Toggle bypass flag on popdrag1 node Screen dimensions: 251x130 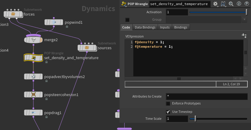[26, 112]
